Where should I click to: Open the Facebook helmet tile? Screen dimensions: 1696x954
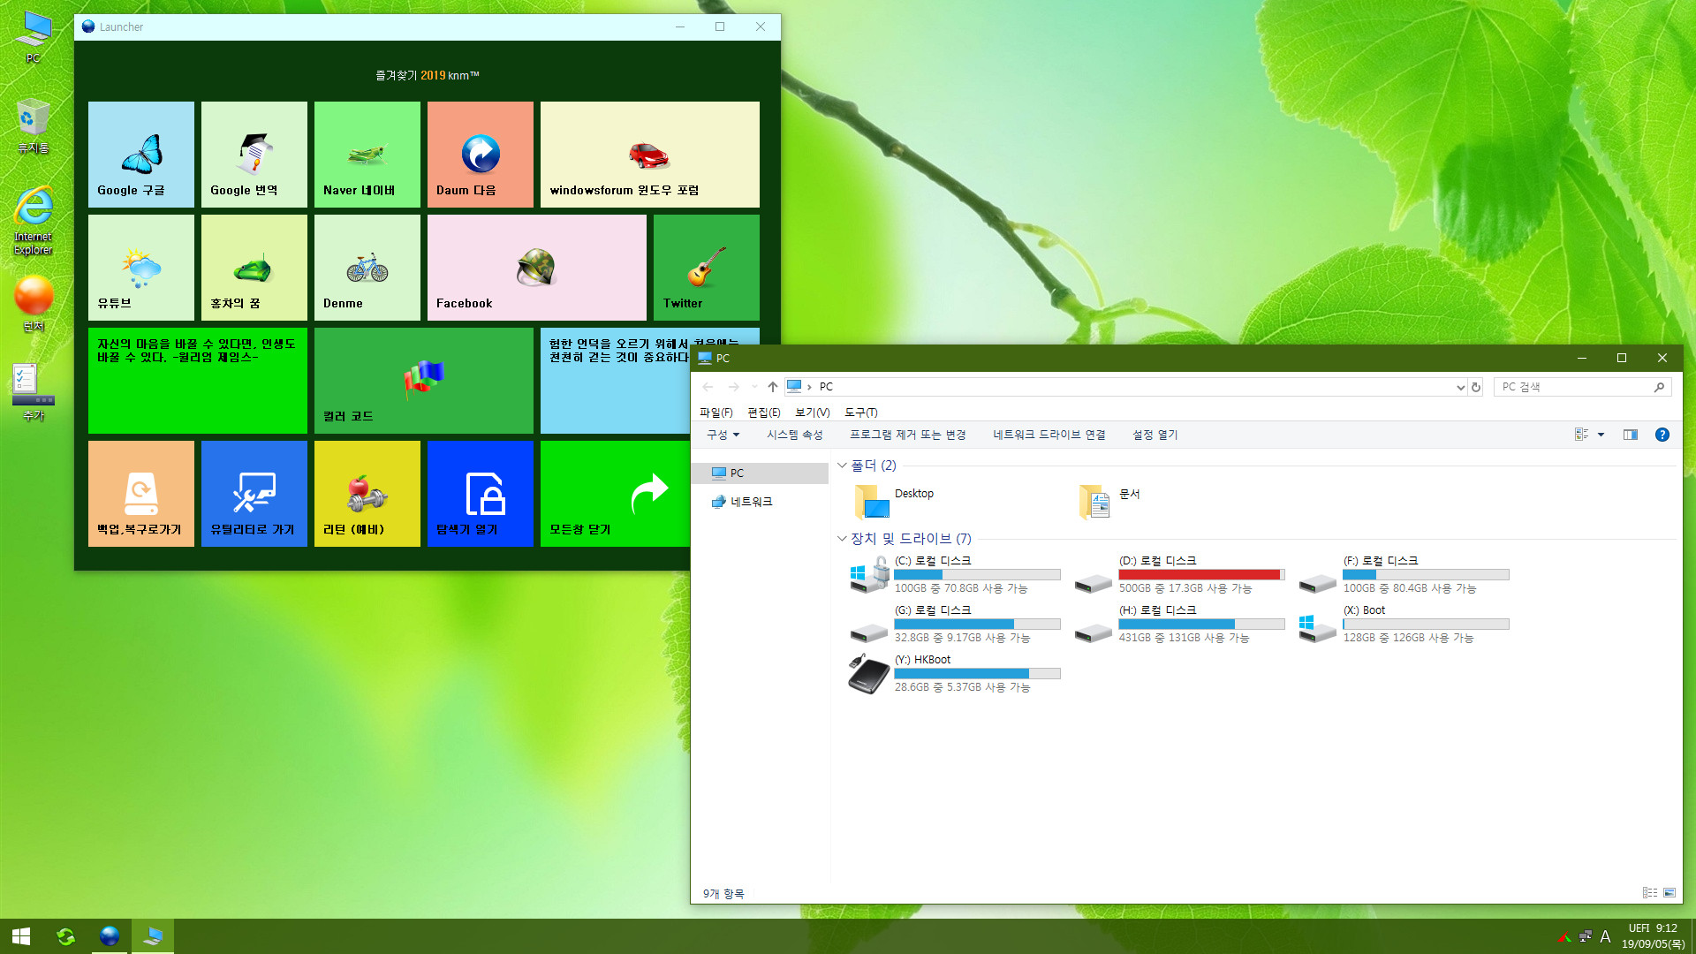[x=537, y=268]
